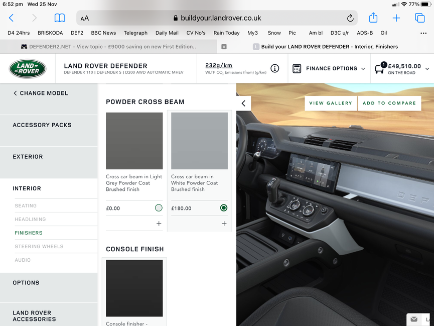The image size is (434, 326).
Task: Click the finance calculator icon
Action: [297, 68]
